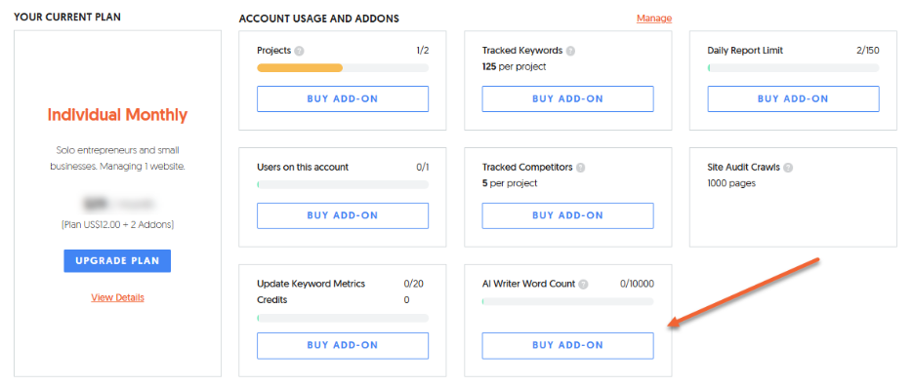The width and height of the screenshot is (914, 386).
Task: Click the '0/10000' word count value
Action: tap(637, 284)
